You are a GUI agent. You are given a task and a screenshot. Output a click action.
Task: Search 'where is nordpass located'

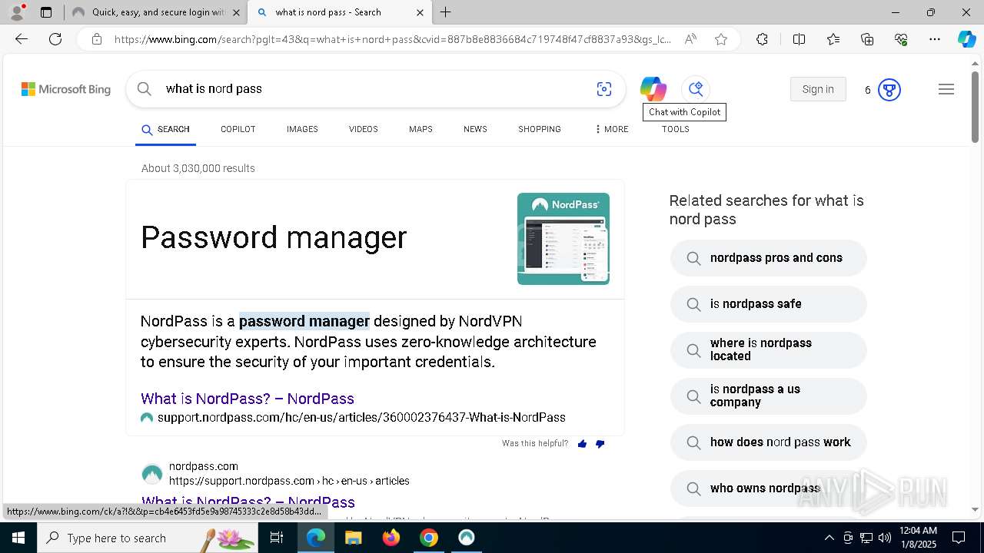[x=769, y=350]
